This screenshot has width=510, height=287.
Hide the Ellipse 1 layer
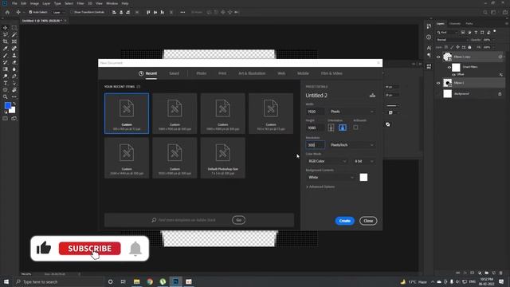point(438,83)
